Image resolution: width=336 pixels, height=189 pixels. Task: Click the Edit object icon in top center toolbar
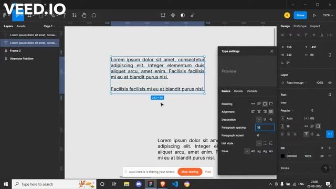pos(163,15)
